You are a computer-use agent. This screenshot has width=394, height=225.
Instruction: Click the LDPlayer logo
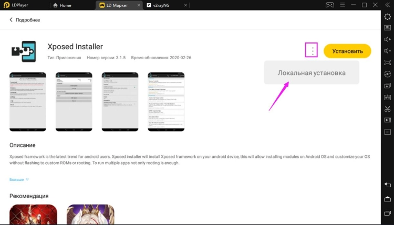[x=16, y=5]
